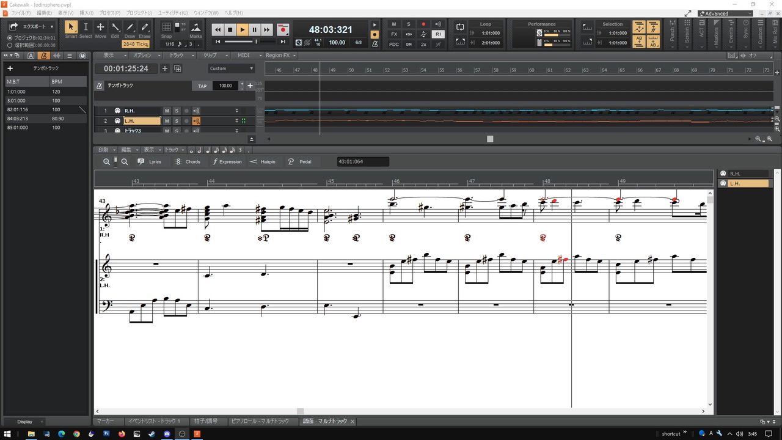Click the エクスポート button
This screenshot has width=782, height=440.
[x=31, y=26]
